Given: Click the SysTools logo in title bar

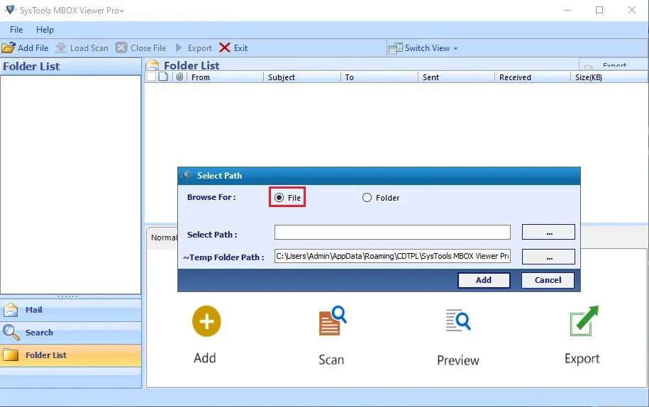Looking at the screenshot, I should (11, 10).
